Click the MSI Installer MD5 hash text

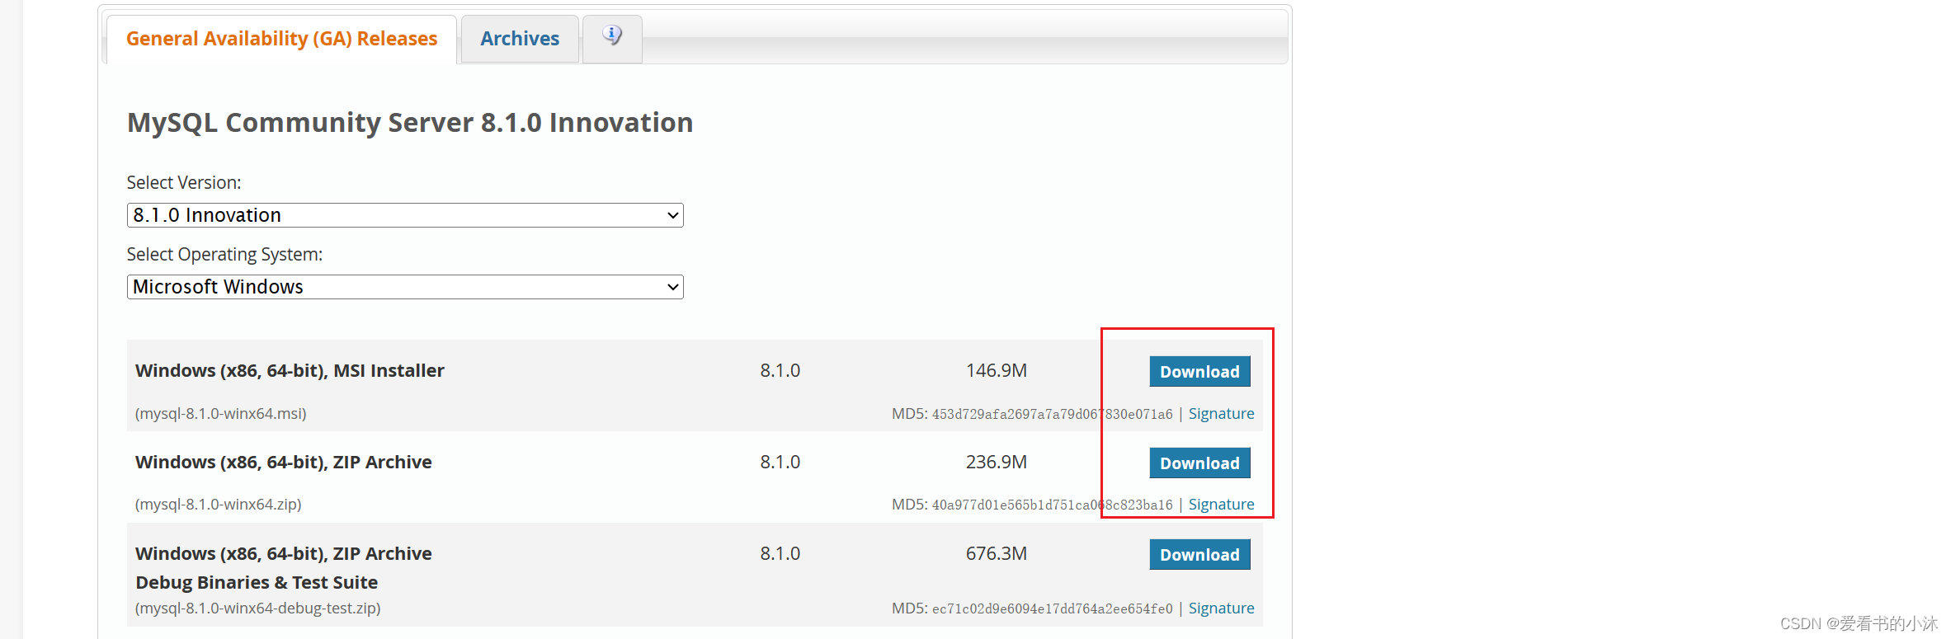(x=1052, y=414)
